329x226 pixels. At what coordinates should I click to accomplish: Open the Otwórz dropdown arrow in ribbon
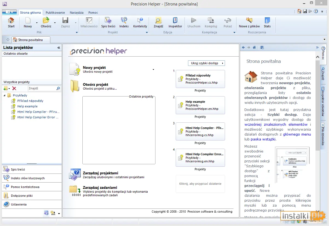55,23
